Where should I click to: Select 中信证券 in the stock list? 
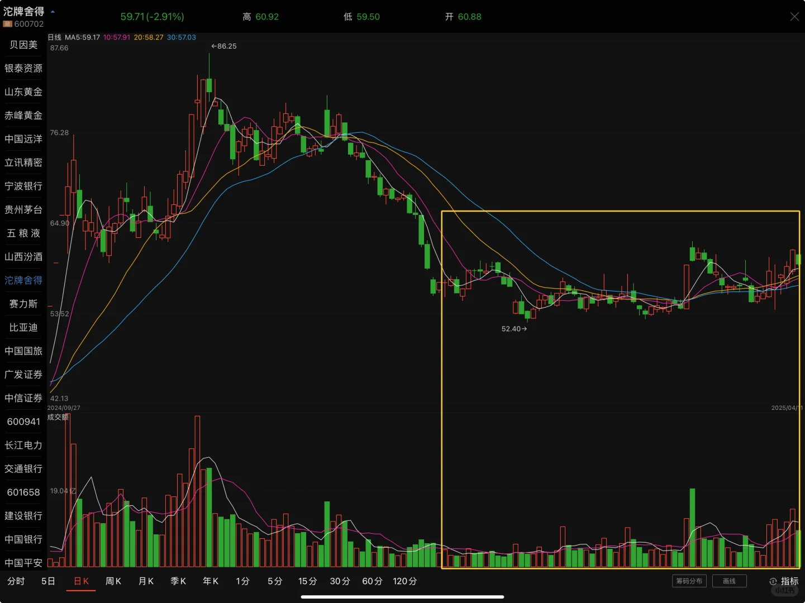click(x=23, y=398)
